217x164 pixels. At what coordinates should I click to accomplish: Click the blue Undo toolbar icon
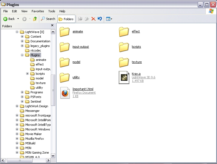click(100, 19)
